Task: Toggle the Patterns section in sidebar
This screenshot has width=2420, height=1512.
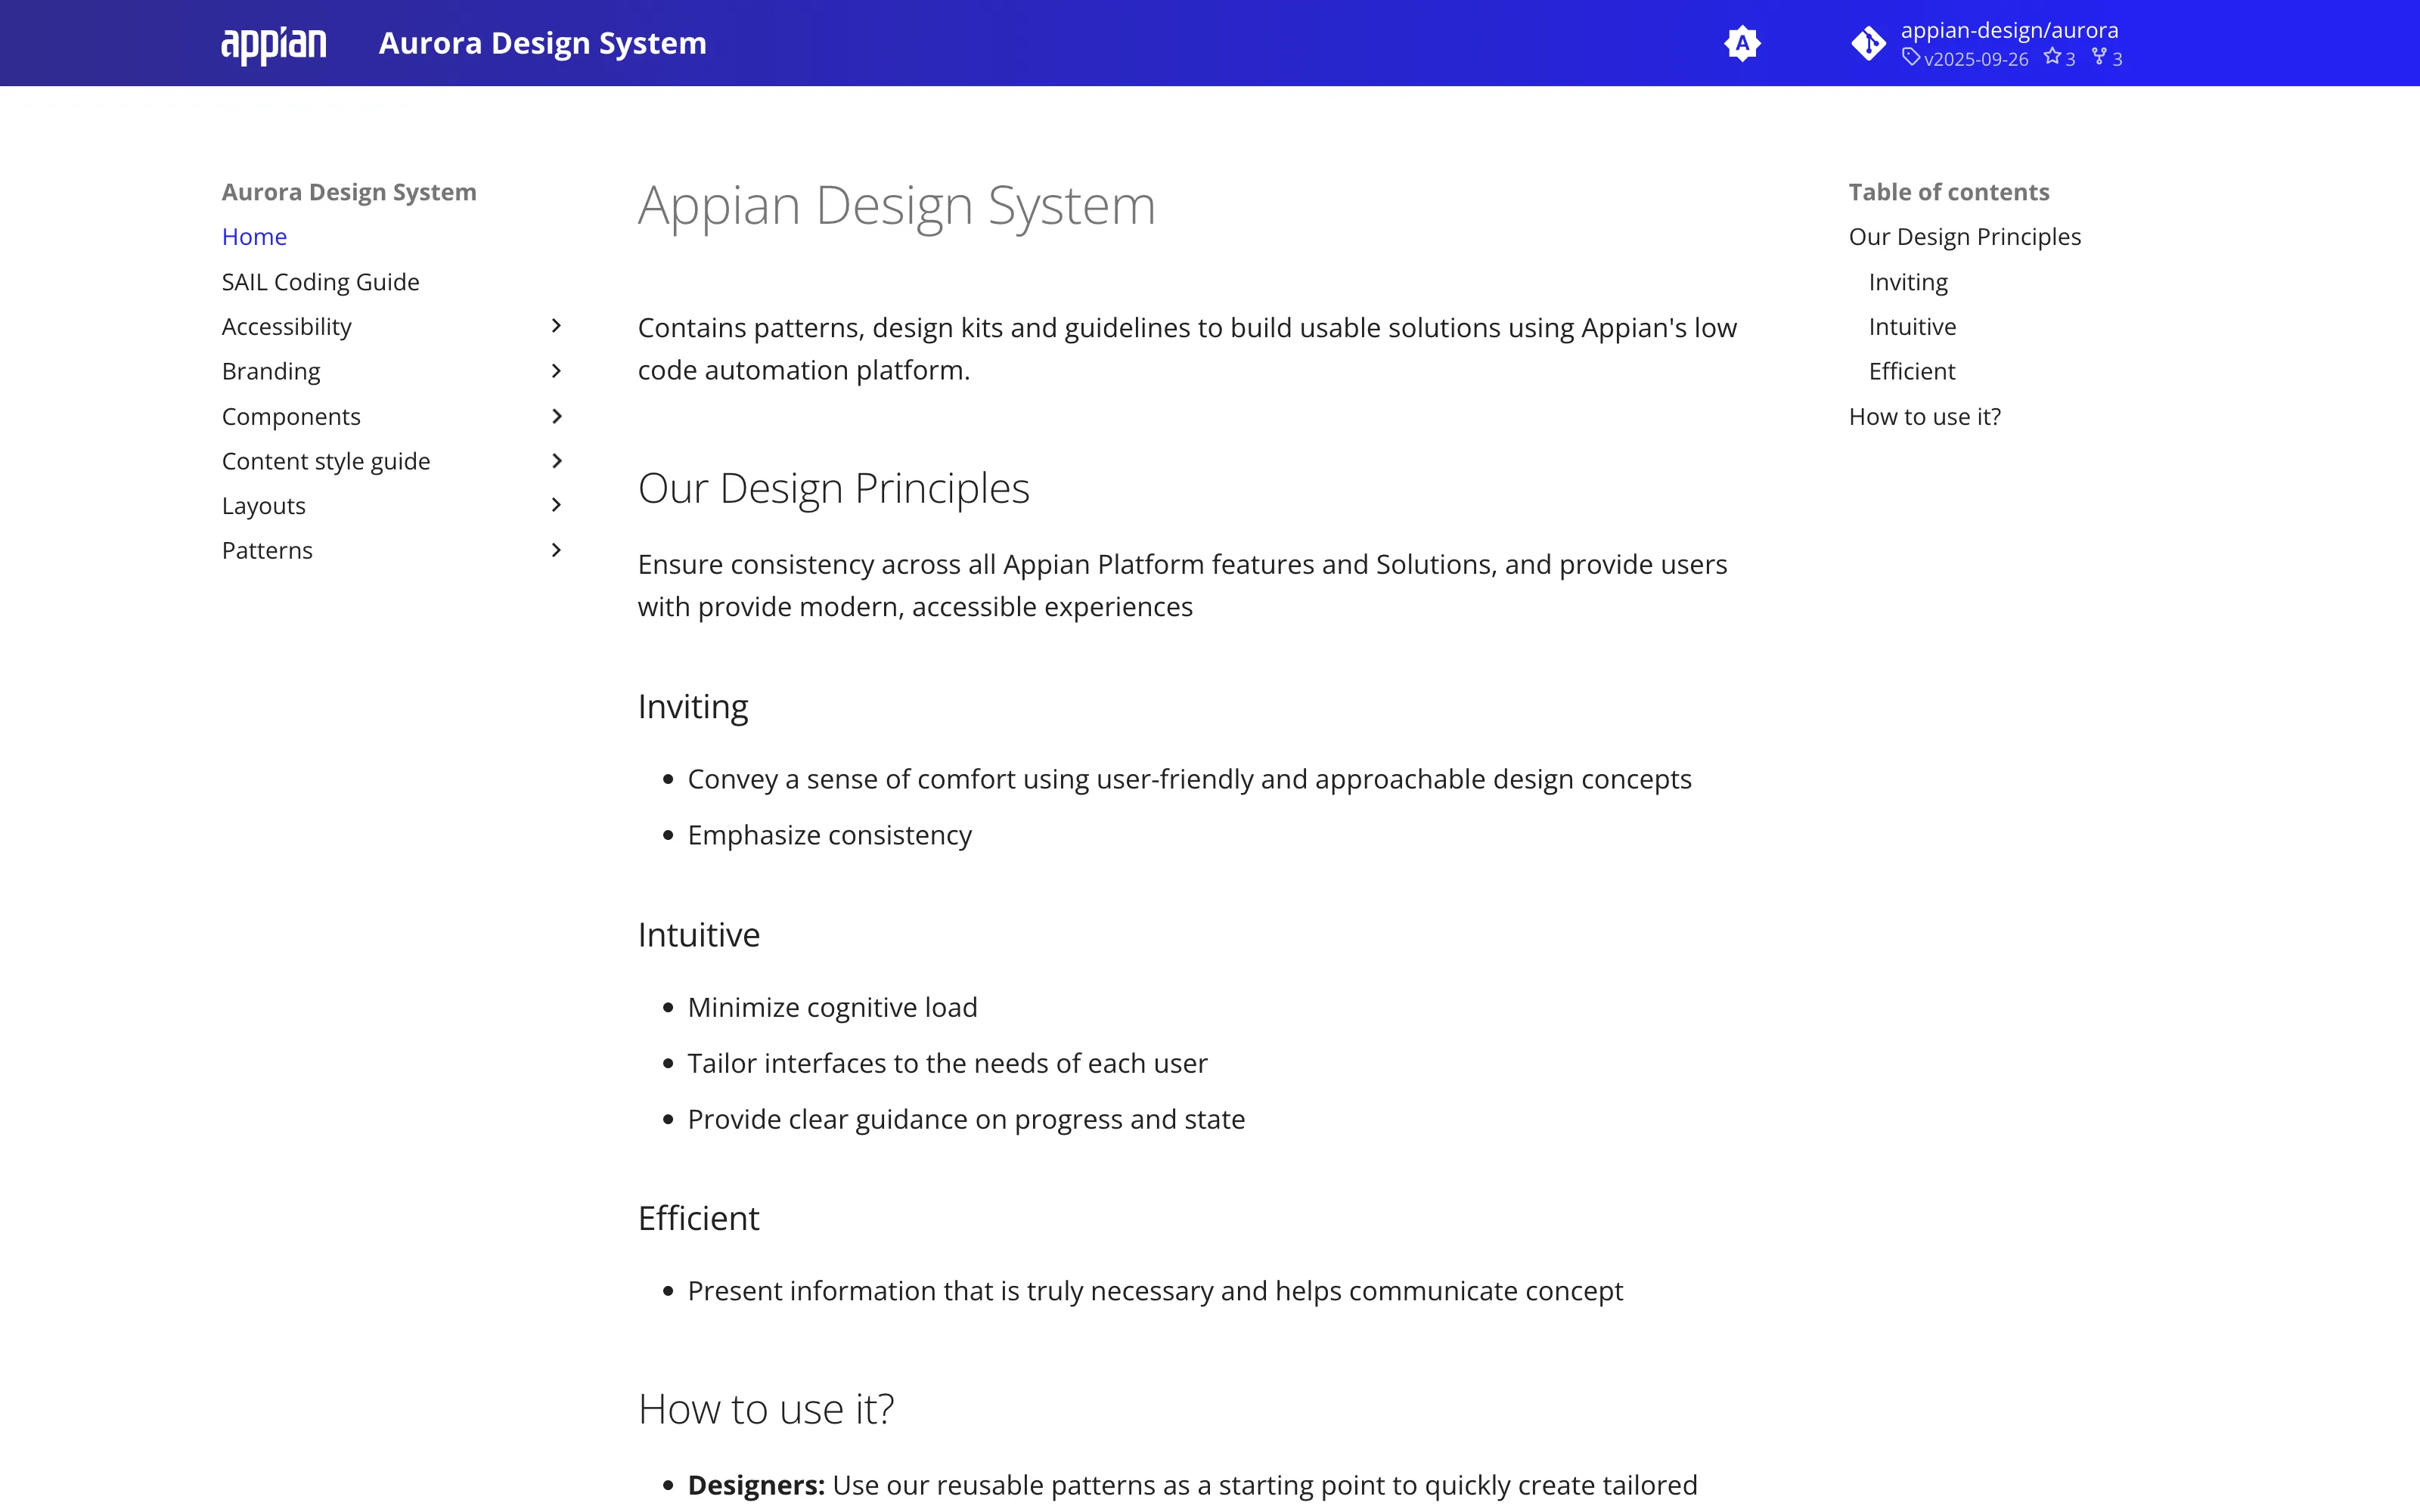Action: pyautogui.click(x=556, y=550)
